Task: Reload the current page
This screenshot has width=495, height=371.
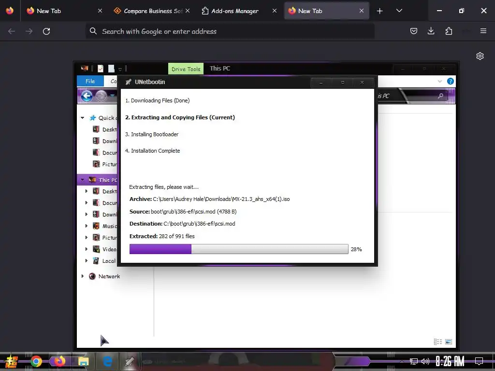Action: 46,31
